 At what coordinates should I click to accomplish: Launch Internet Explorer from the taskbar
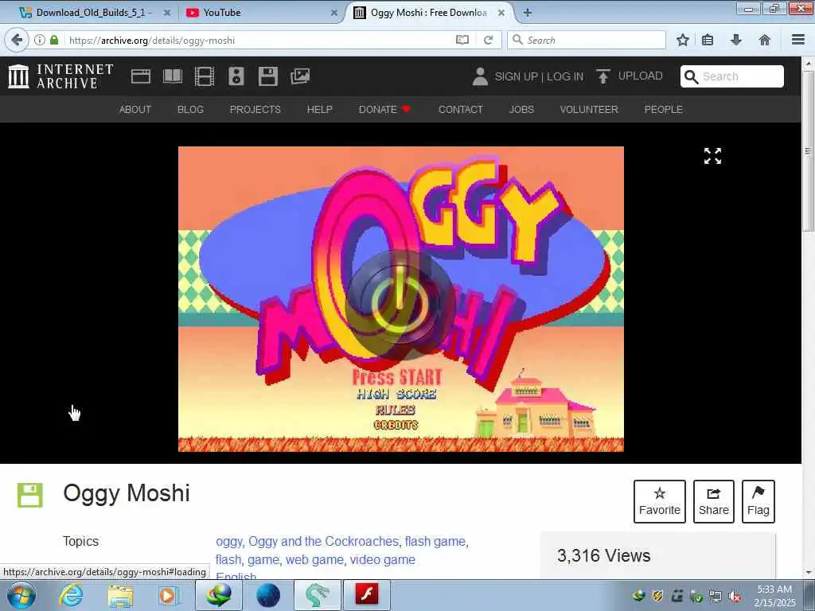[71, 595]
